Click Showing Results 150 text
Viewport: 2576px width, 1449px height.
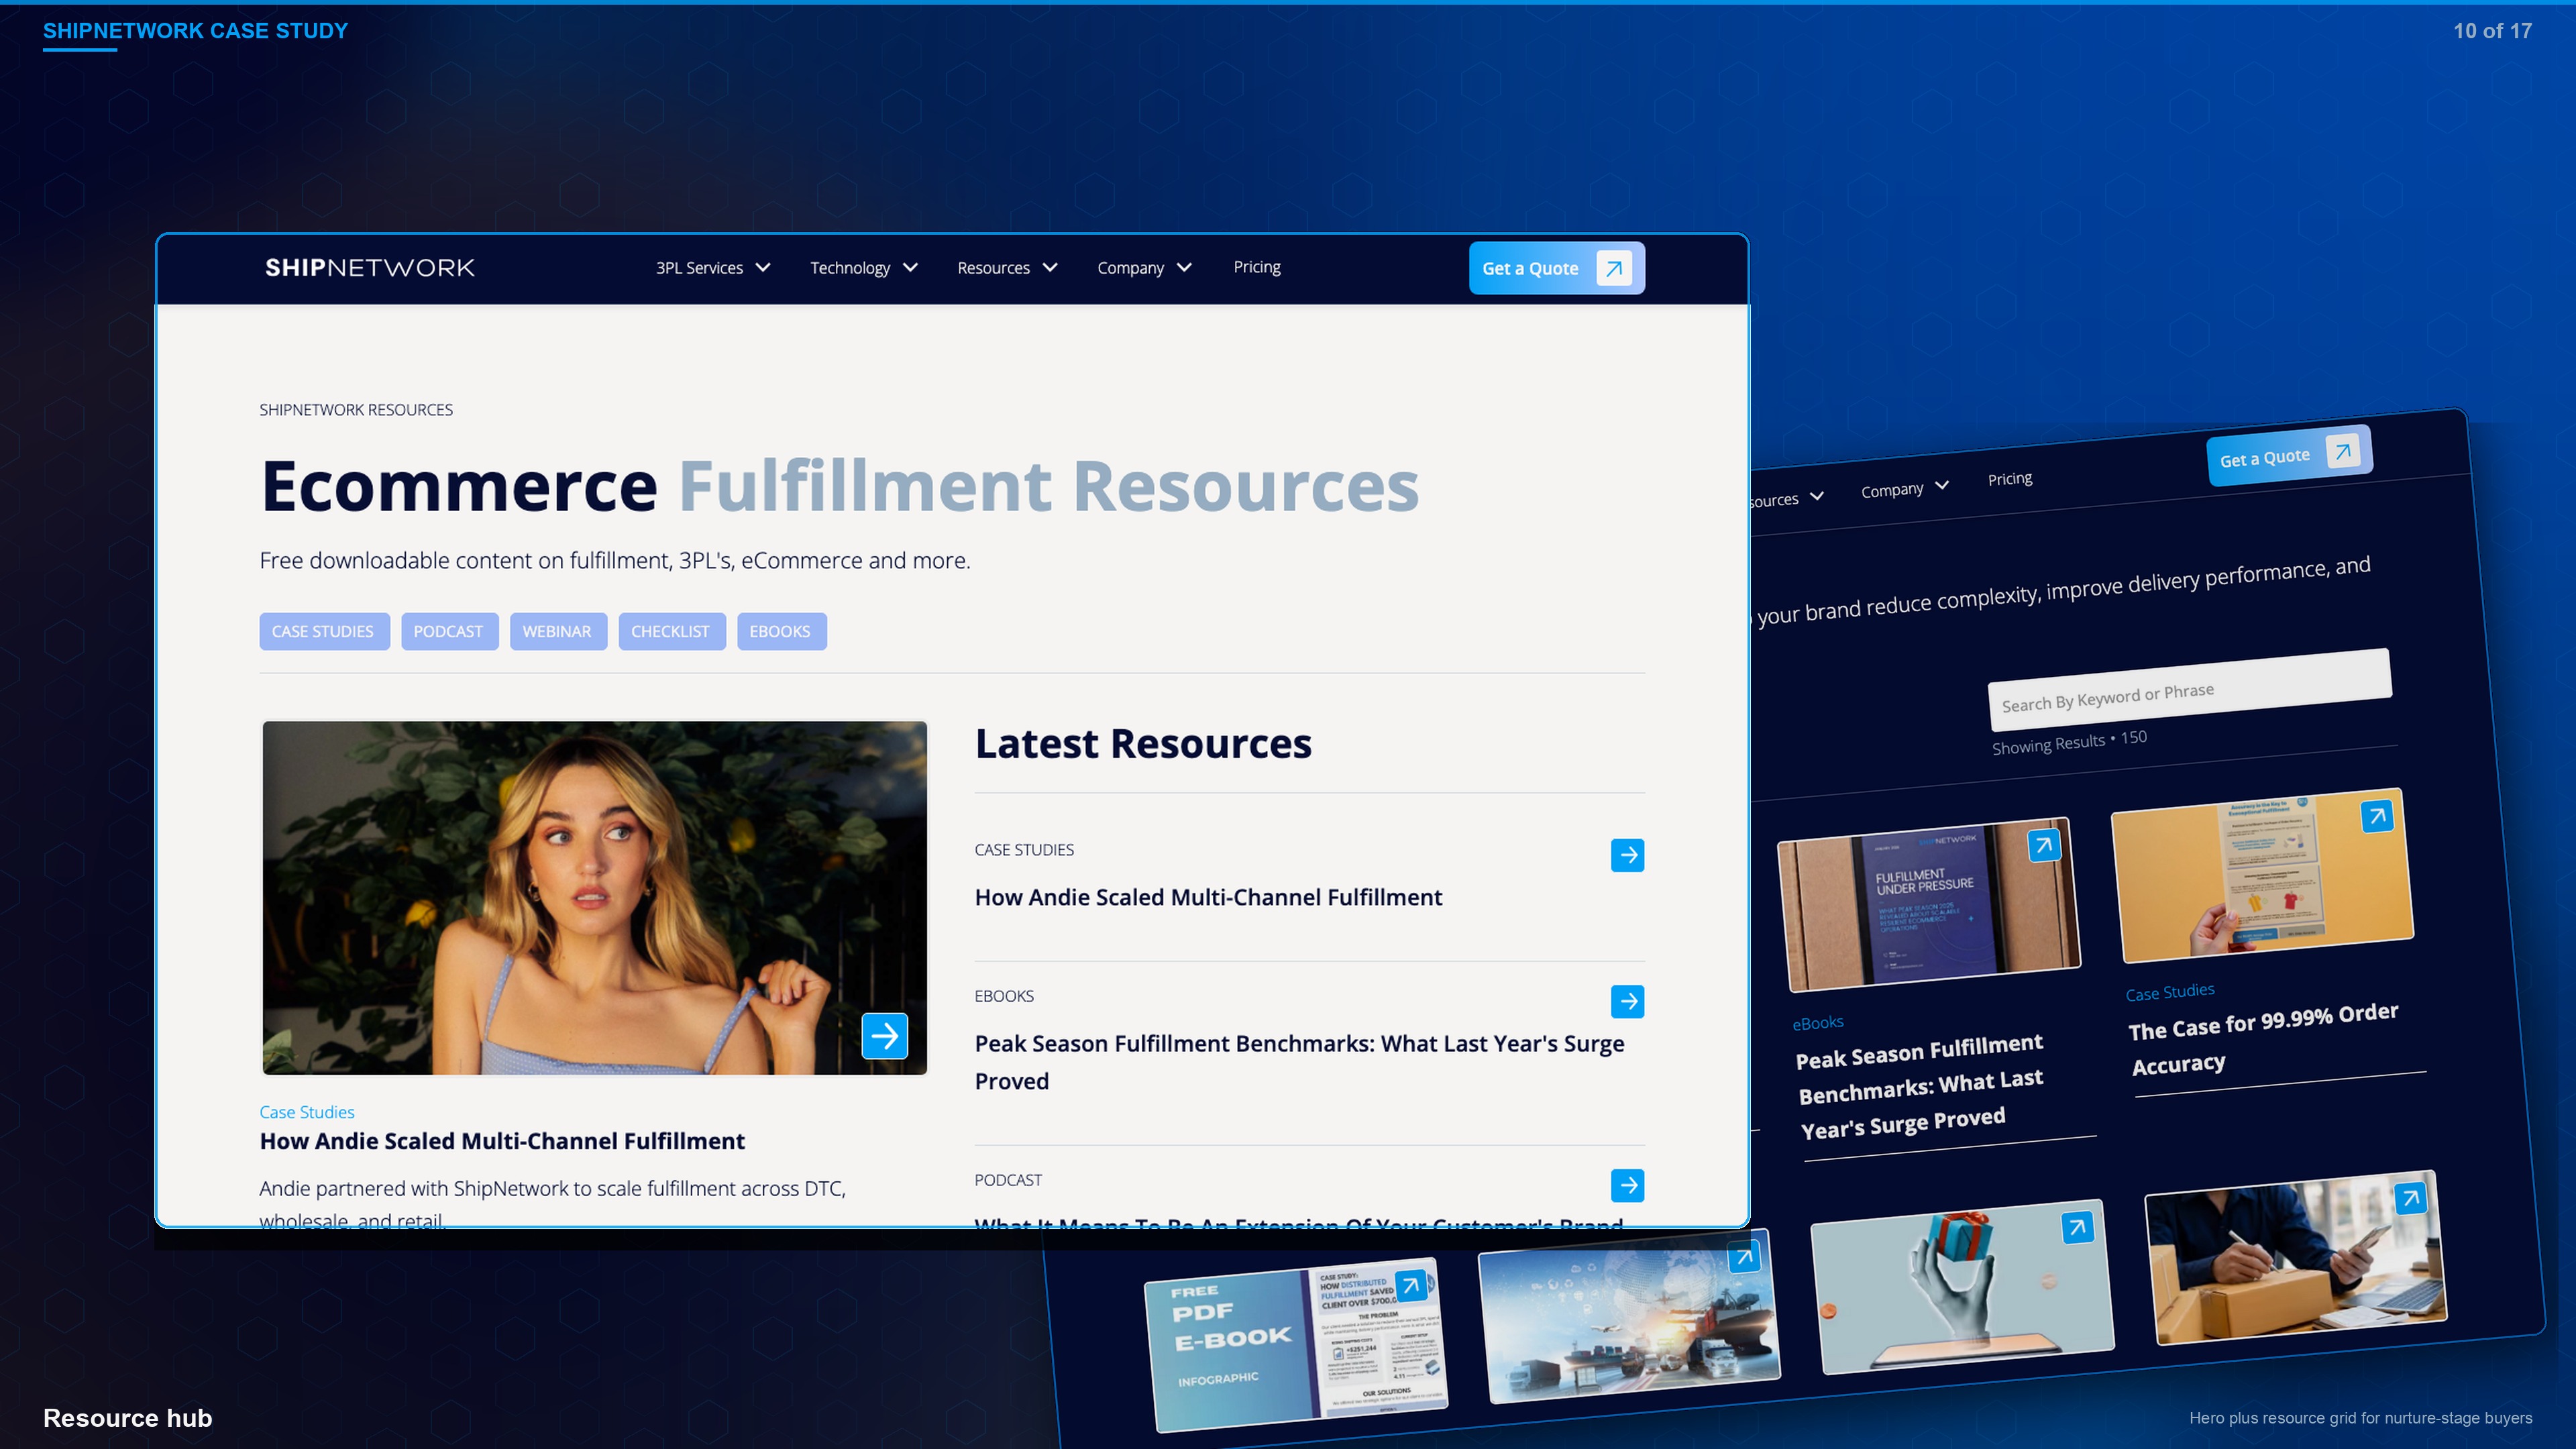tap(2069, 742)
